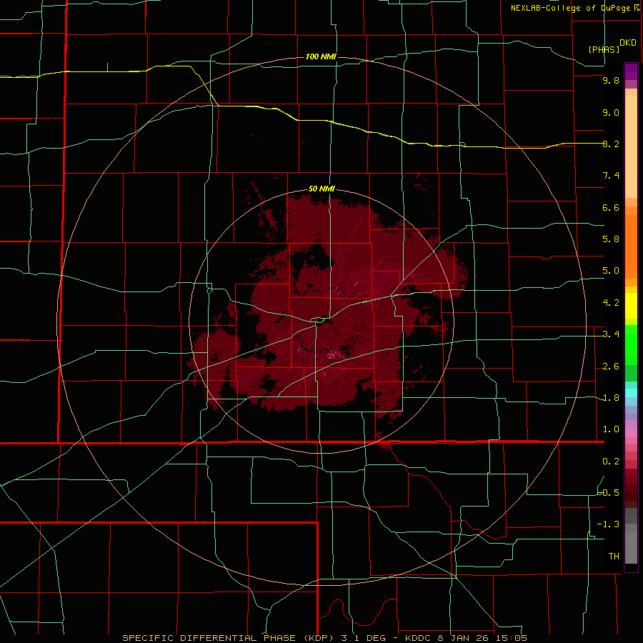Viewport: 643px width, 643px height.
Task: Click the 3.4 scale label
Action: 611,334
